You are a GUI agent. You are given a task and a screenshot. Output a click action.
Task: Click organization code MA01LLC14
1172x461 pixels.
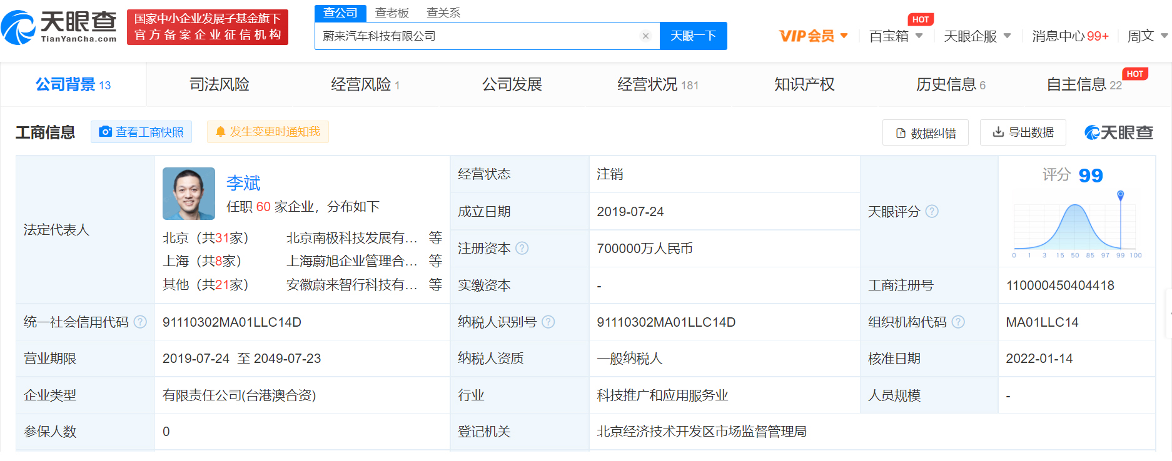[x=1042, y=322]
